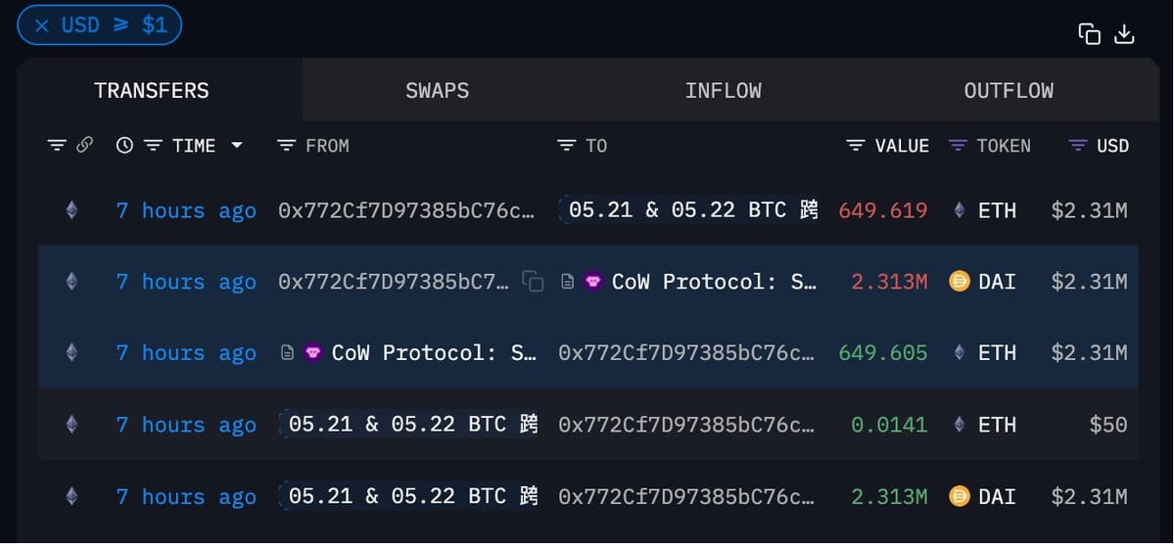Open the TO column filter
The width and height of the screenshot is (1174, 544).
pos(567,145)
